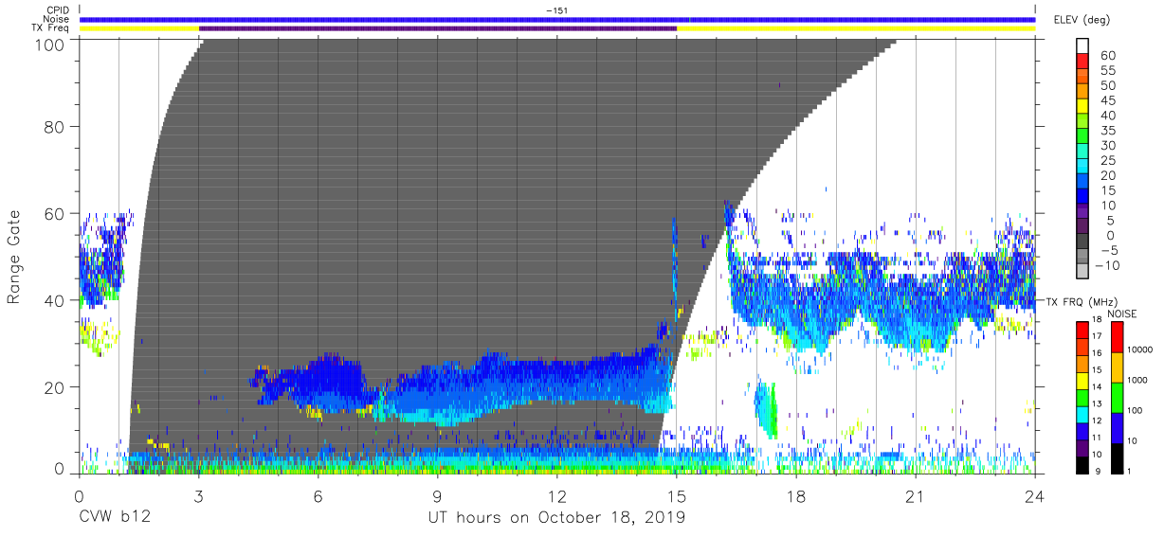Click the 24 tick on UT hours axis

point(1035,494)
